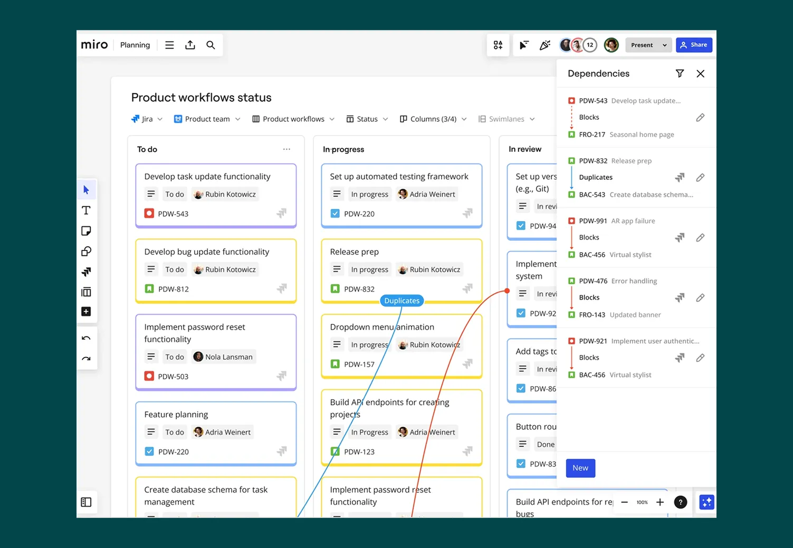This screenshot has height=548, width=793.
Task: Select the Text tool in left toolbar
Action: 86,210
